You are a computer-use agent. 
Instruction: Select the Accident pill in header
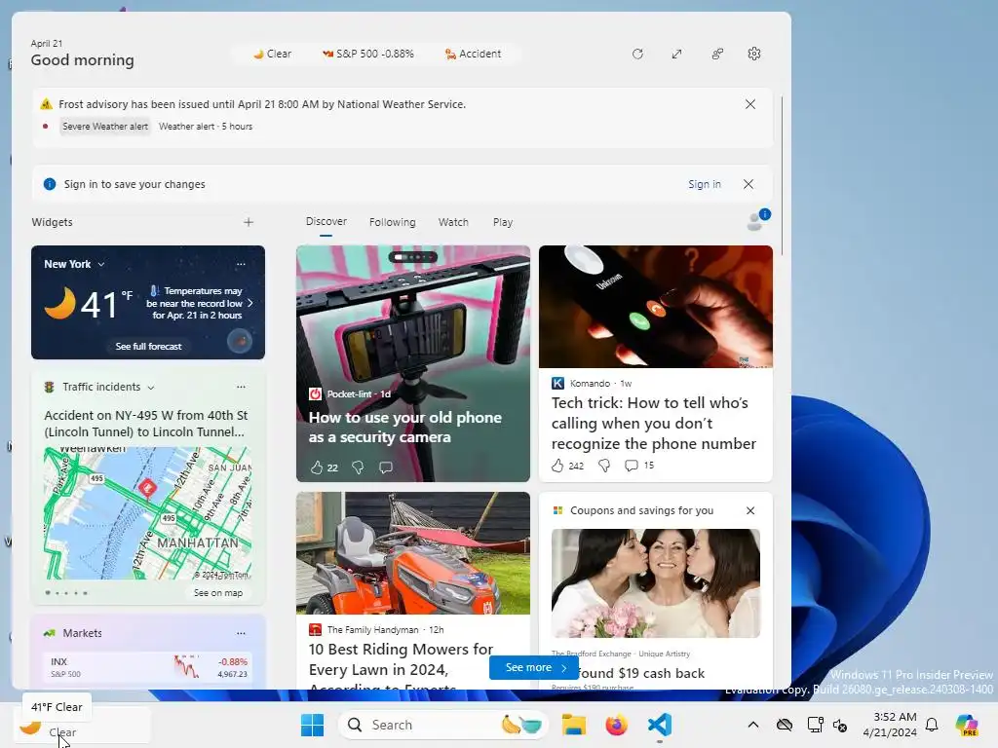pyautogui.click(x=473, y=55)
